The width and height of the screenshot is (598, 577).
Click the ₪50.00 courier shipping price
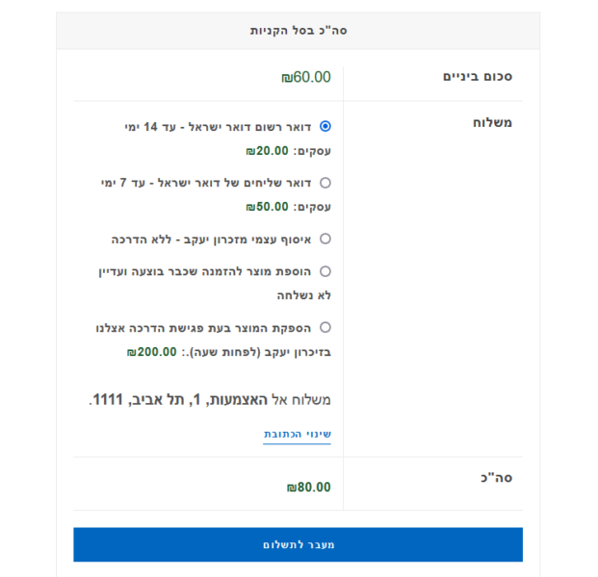tap(267, 207)
